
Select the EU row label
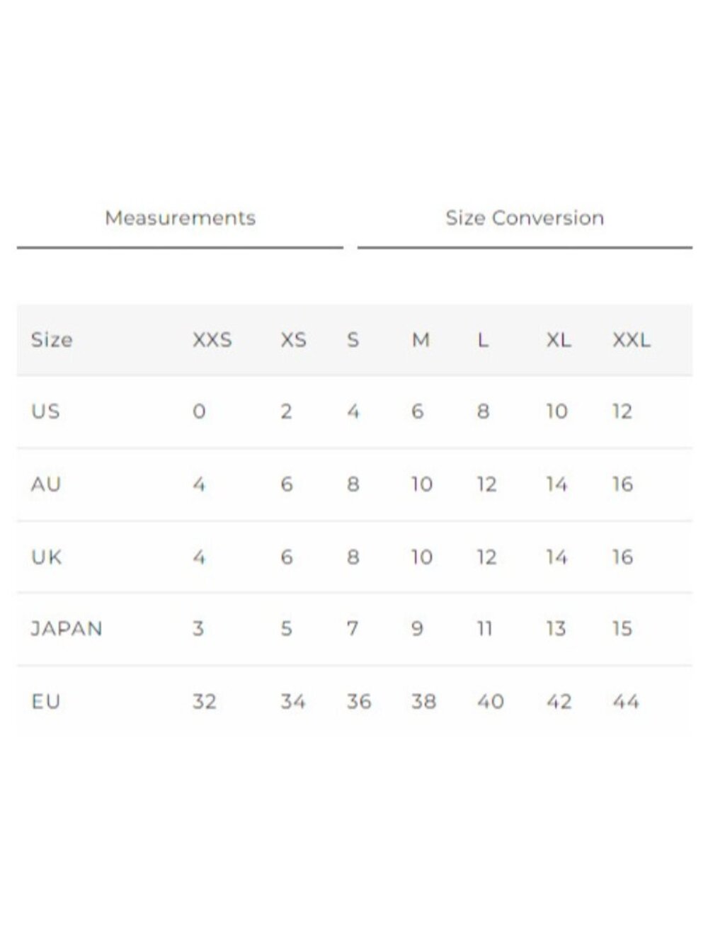tap(46, 702)
